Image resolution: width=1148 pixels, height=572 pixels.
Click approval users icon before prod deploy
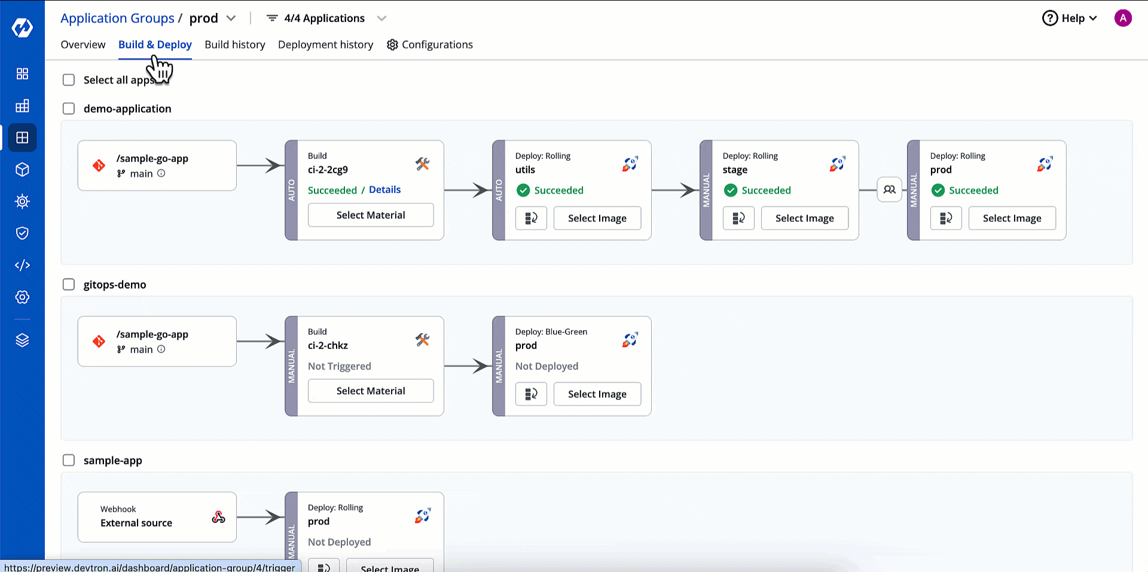[889, 190]
